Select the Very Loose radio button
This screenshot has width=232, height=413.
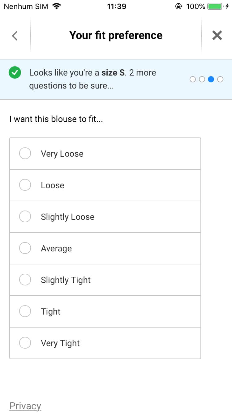tap(25, 154)
